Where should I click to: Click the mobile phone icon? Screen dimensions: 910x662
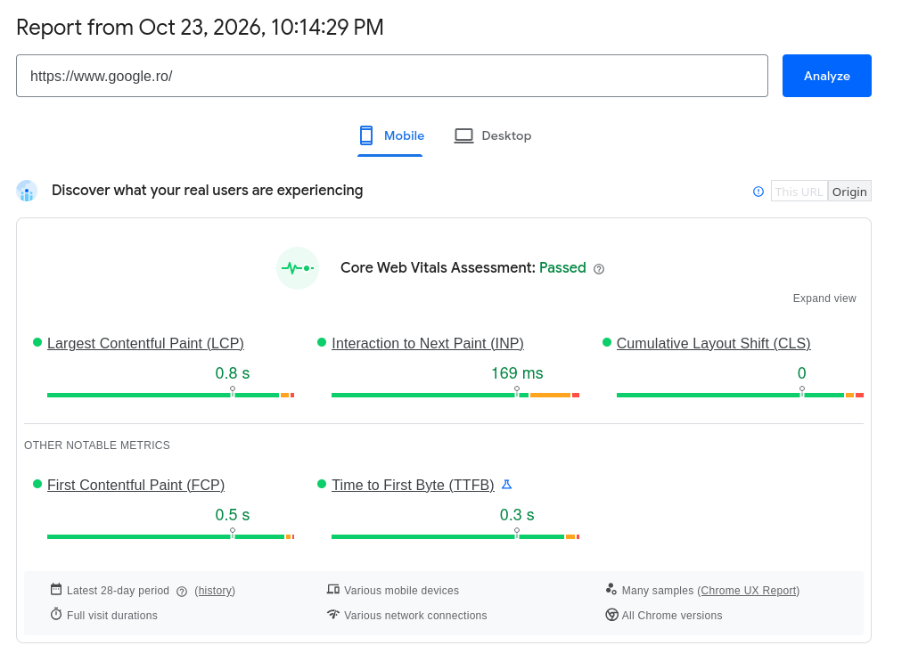tap(366, 135)
